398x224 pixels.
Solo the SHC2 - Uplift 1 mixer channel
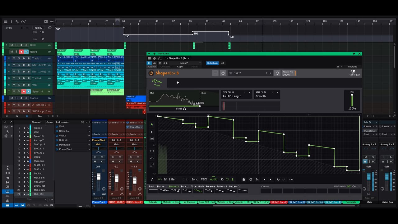(120, 157)
